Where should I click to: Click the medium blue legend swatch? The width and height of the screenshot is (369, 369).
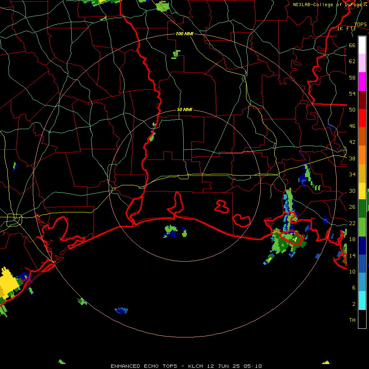pos(362,264)
